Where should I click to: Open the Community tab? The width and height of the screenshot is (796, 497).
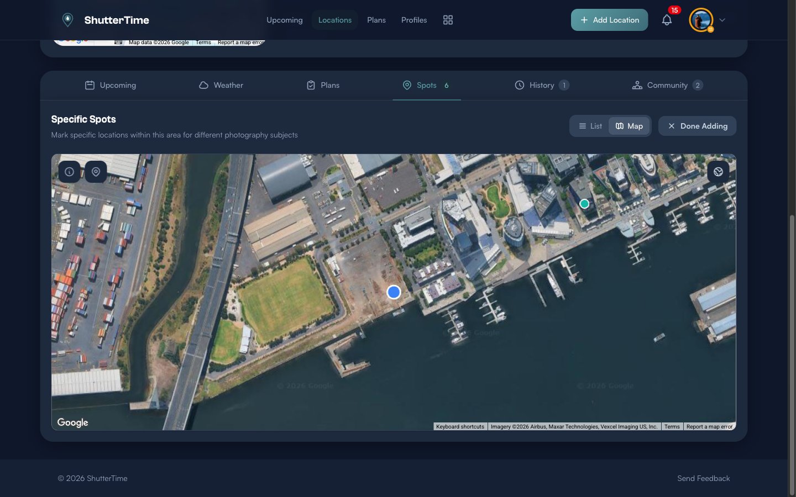[x=667, y=85]
